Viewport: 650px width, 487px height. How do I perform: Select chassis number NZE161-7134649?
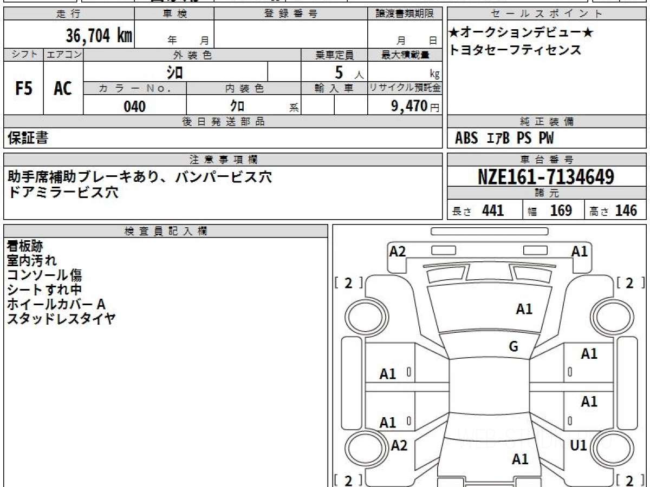[x=546, y=176]
